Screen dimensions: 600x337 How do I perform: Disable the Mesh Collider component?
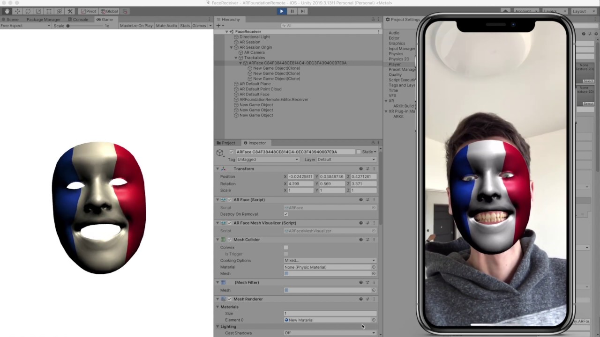pyautogui.click(x=230, y=240)
